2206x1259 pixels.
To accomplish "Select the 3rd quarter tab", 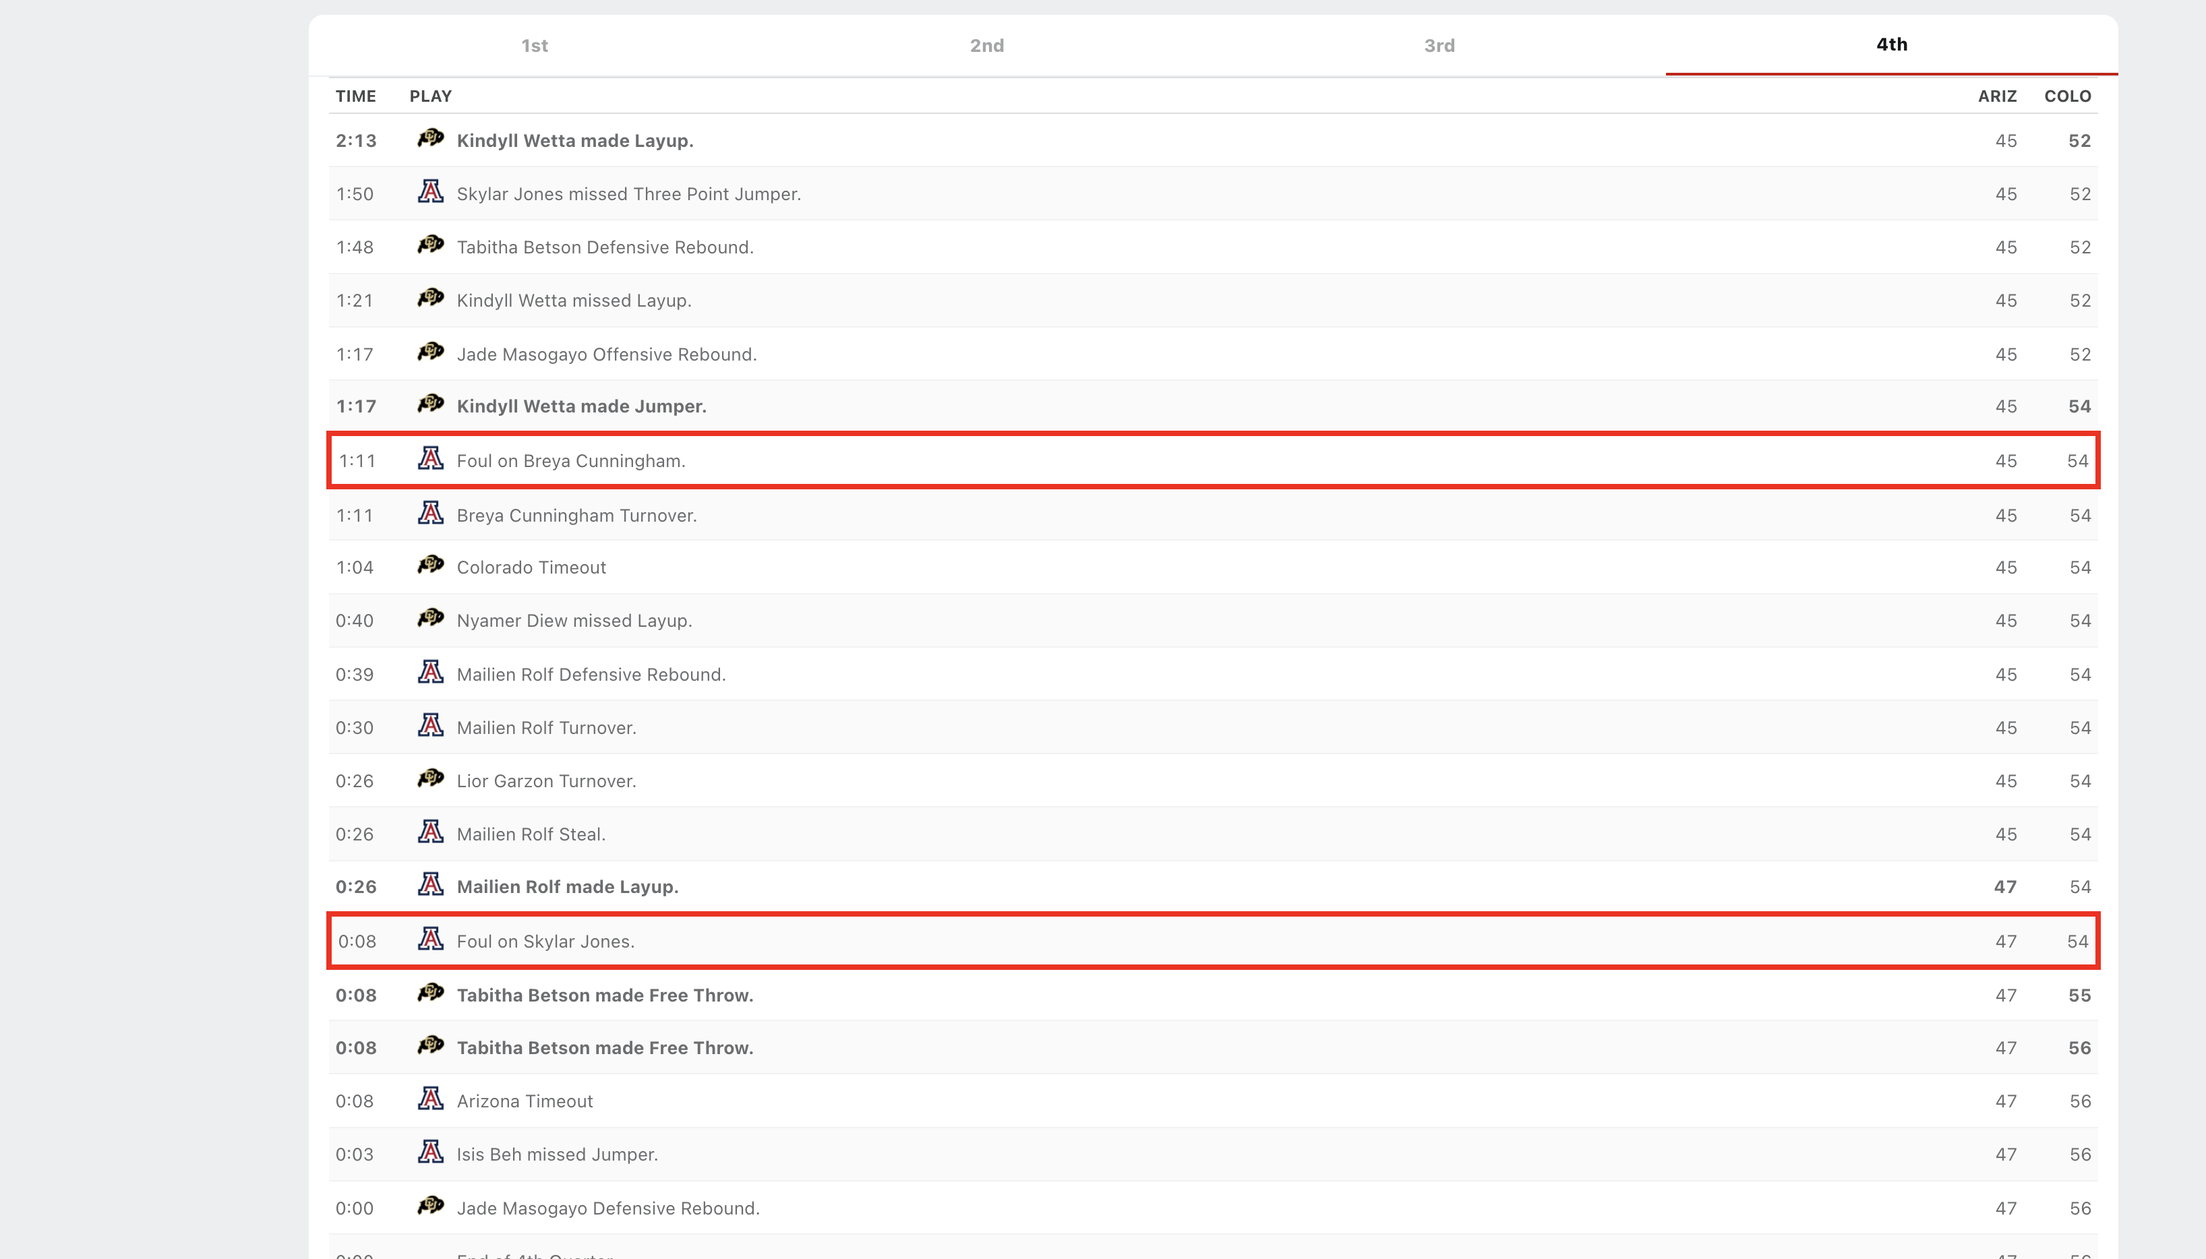I will [x=1439, y=46].
